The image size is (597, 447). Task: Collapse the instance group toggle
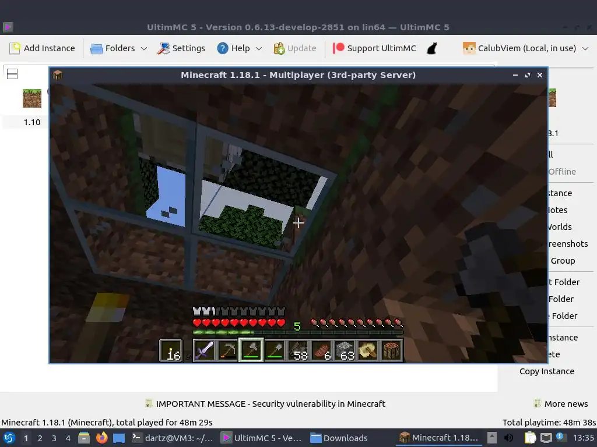click(x=12, y=74)
